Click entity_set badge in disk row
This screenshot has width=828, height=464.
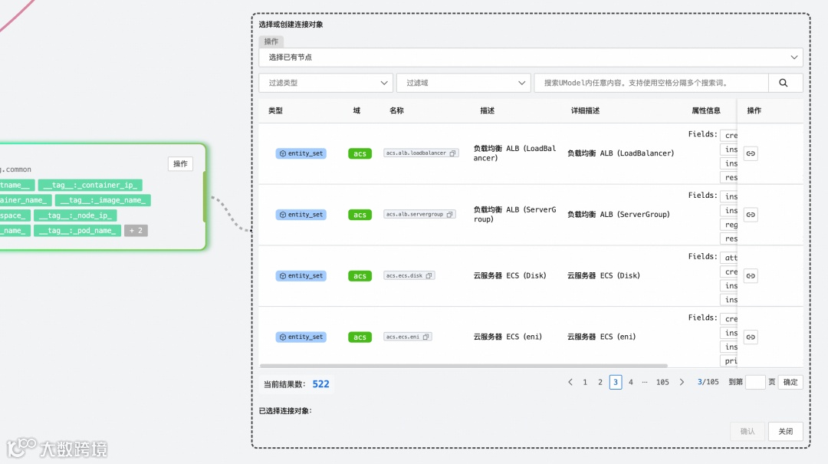pos(301,276)
